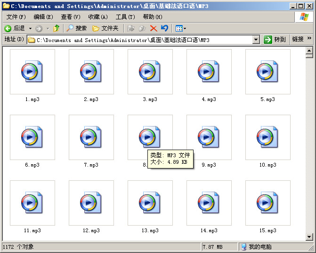This screenshot has width=316, height=253.
Task: Click the Windows flag logo
Action: [x=304, y=17]
